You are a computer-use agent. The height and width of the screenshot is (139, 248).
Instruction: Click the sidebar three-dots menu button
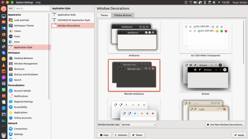(x=11, y=8)
